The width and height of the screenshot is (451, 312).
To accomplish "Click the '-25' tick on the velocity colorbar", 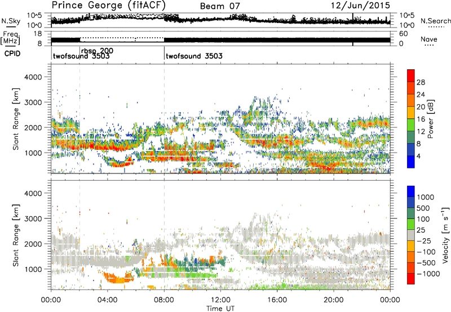I will point(424,241).
